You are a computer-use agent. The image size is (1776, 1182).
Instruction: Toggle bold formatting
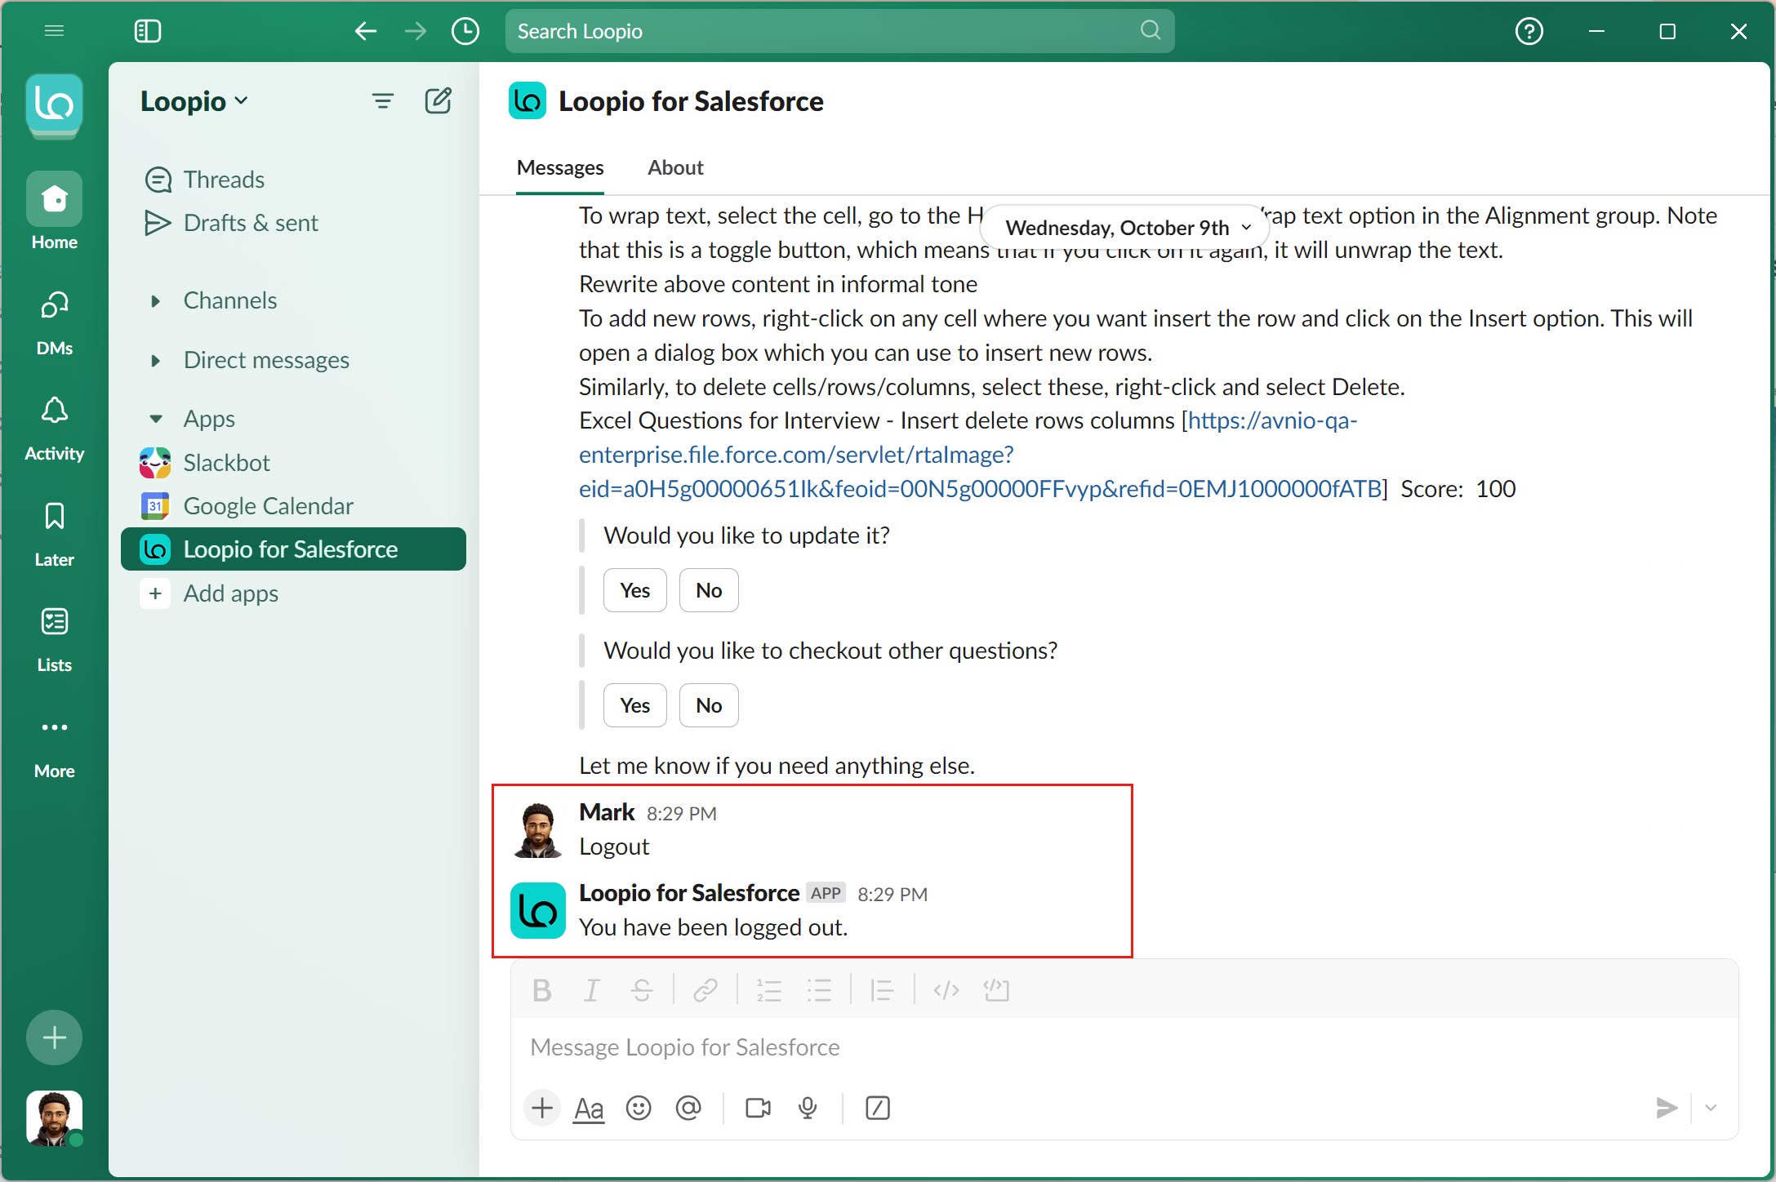tap(541, 990)
